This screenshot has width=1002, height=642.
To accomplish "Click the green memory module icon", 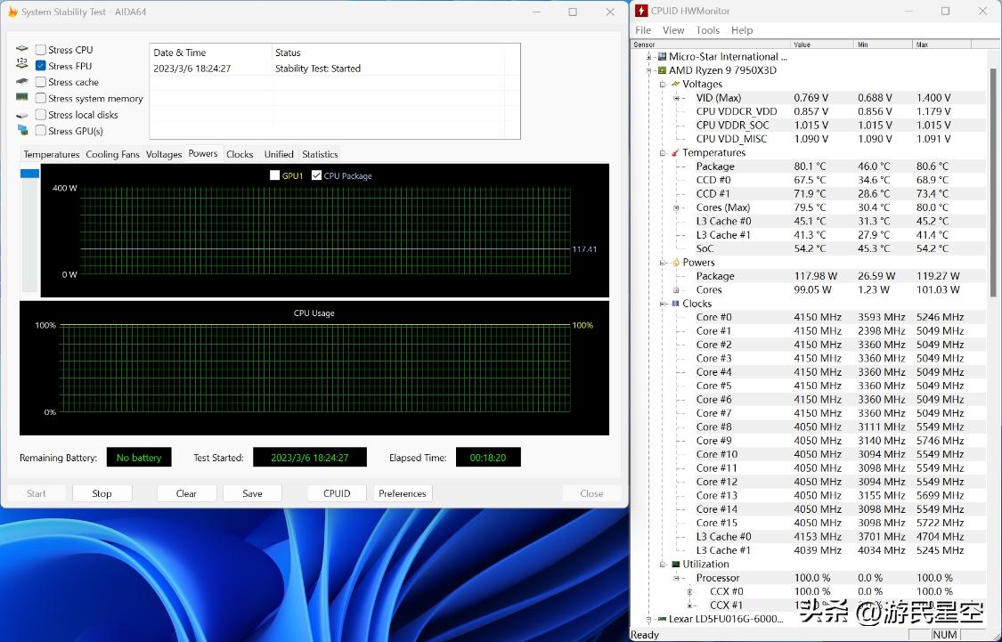I will coord(21,98).
